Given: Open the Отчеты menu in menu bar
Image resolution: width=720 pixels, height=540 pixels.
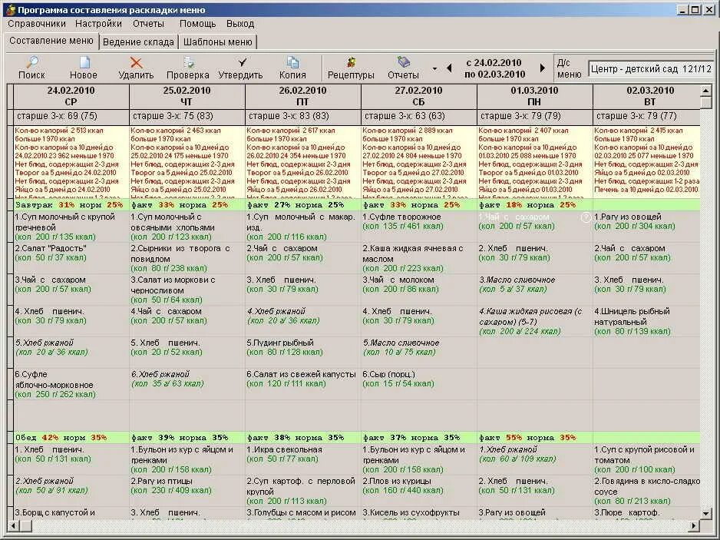Looking at the screenshot, I should tap(148, 24).
